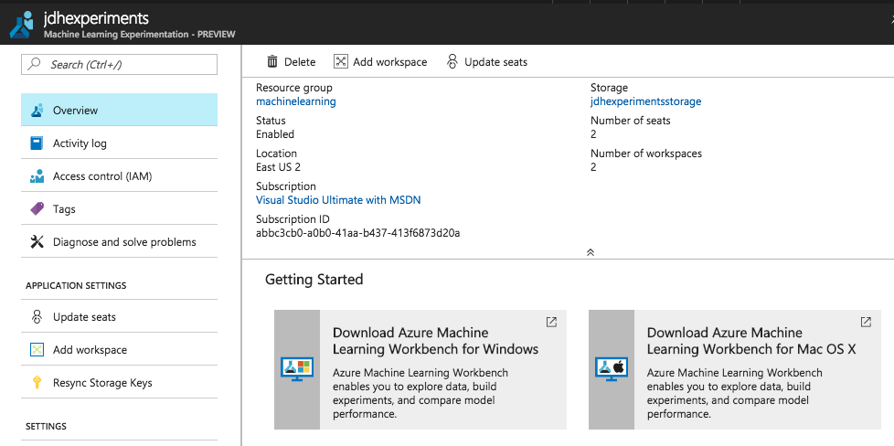Click the Access control (IAM) people icon
The image size is (894, 446).
click(x=37, y=176)
